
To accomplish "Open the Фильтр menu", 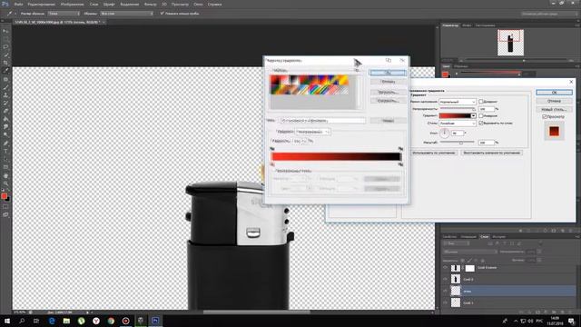I will (x=150, y=5).
